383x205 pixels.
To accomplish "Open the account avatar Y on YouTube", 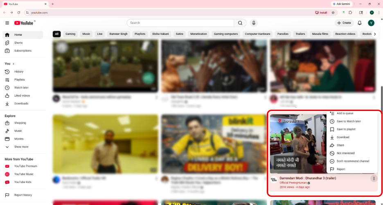I will [x=371, y=23].
